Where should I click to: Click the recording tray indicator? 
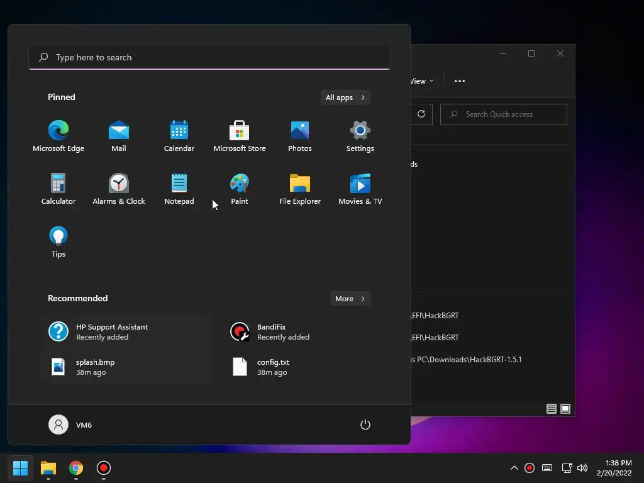pos(530,468)
